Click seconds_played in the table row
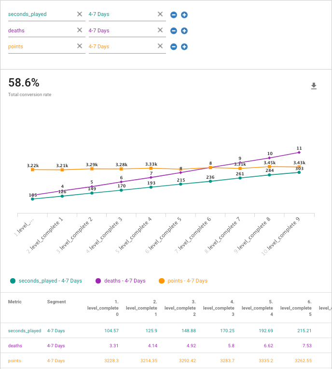This screenshot has width=332, height=369. point(25,331)
